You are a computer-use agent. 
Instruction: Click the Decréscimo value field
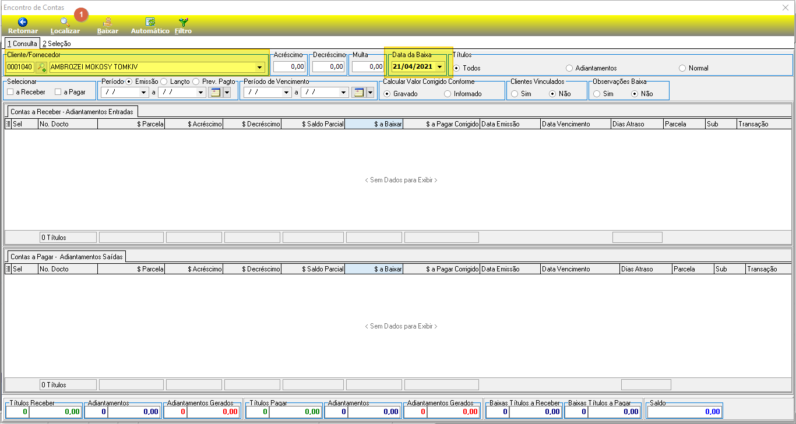coord(329,67)
